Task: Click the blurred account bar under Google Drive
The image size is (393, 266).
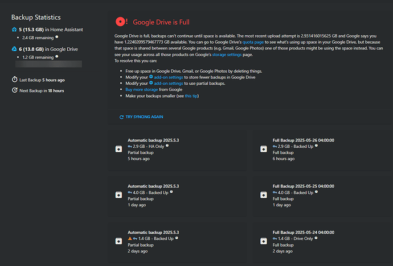Action: click(x=48, y=64)
